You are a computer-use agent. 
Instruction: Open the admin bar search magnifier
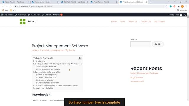point(185,15)
